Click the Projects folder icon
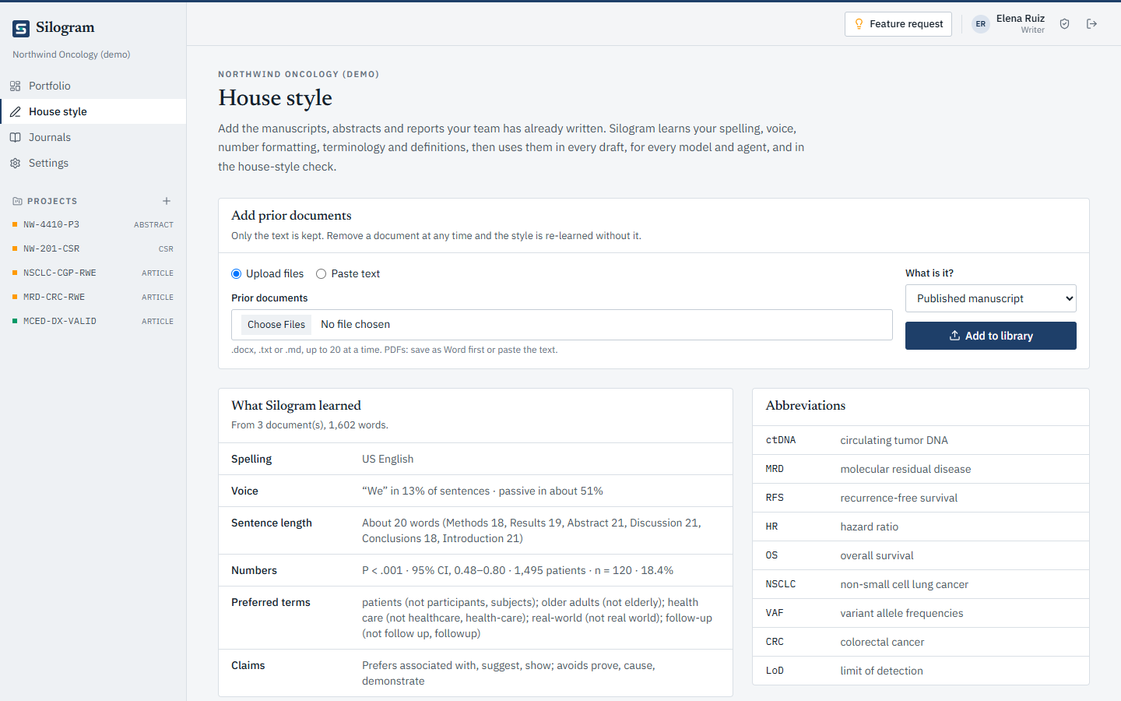This screenshot has width=1121, height=701. (17, 201)
